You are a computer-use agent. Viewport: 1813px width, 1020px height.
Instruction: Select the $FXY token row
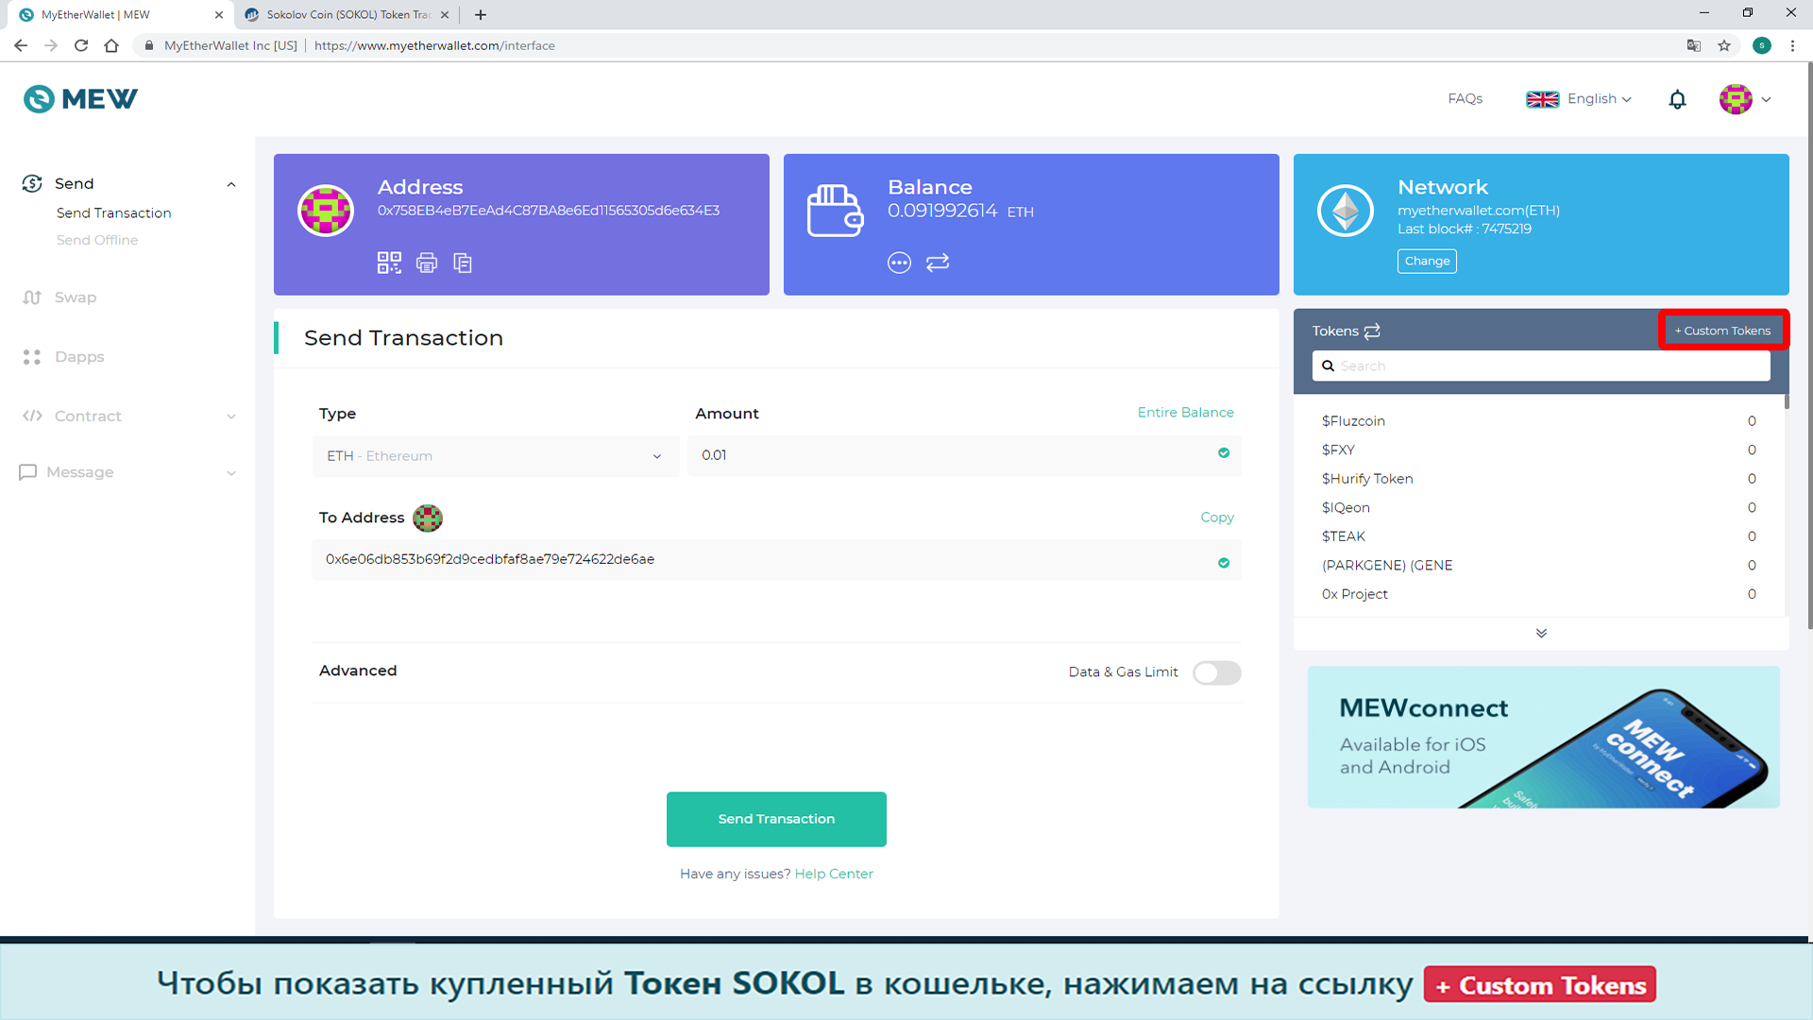pos(1539,450)
